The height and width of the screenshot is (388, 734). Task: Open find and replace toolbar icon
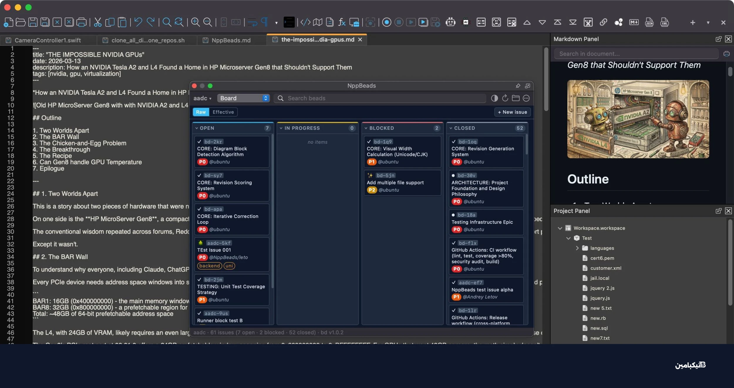click(x=179, y=22)
